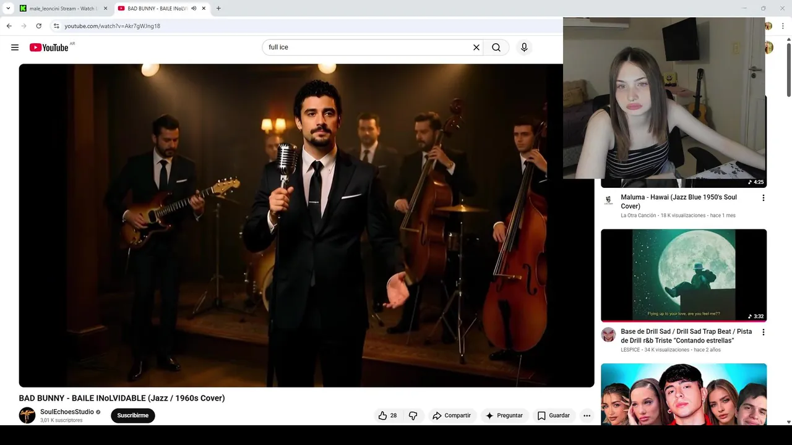Open the Base de Drill Sad thumbnail
Screen dimensions: 792x445
pyautogui.click(x=684, y=276)
